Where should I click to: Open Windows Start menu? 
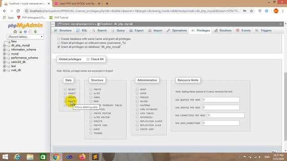click(5, 157)
